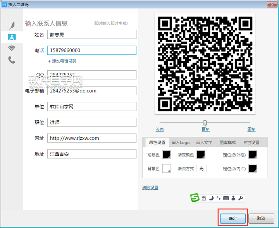Click the Sogou S logo icon
The image size is (279, 228).
(195, 198)
